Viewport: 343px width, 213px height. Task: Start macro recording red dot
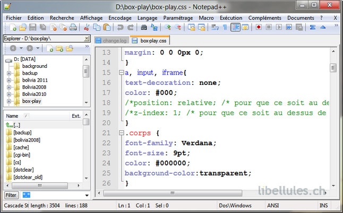coord(259,27)
